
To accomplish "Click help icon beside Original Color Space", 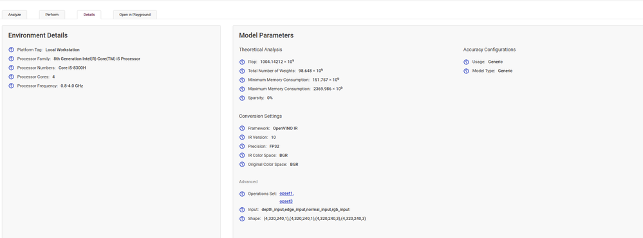I will tap(242, 164).
